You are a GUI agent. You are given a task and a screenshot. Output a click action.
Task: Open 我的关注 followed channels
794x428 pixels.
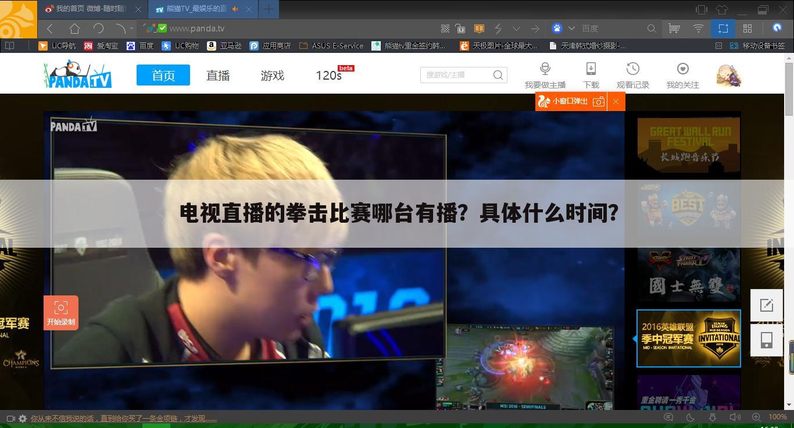683,76
